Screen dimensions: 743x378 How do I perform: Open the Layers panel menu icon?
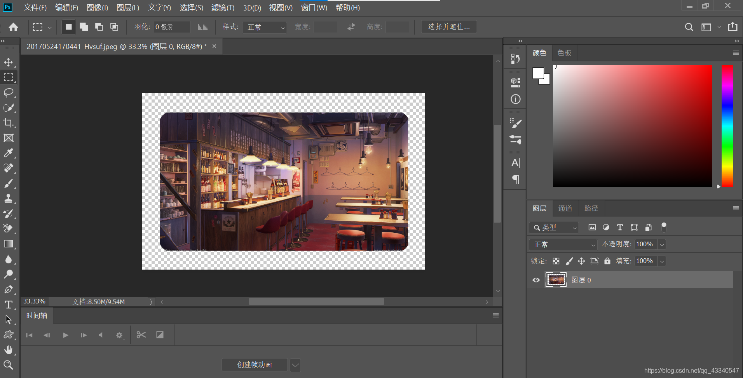click(x=736, y=209)
